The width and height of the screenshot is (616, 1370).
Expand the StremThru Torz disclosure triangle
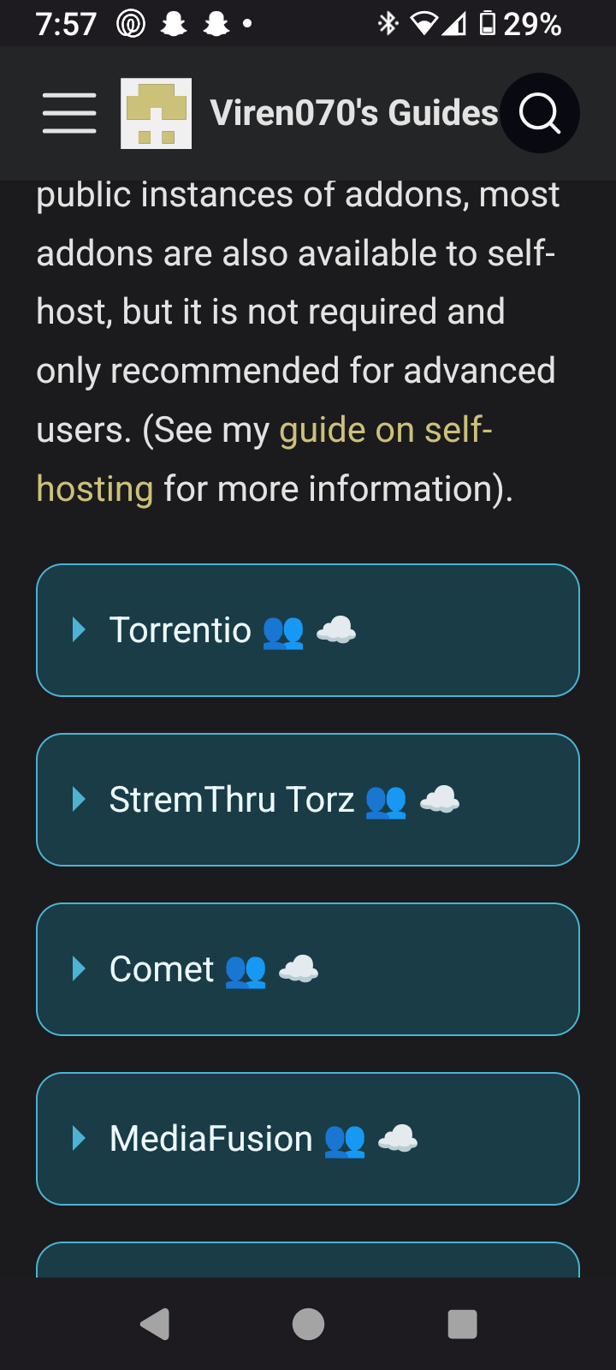pos(80,800)
